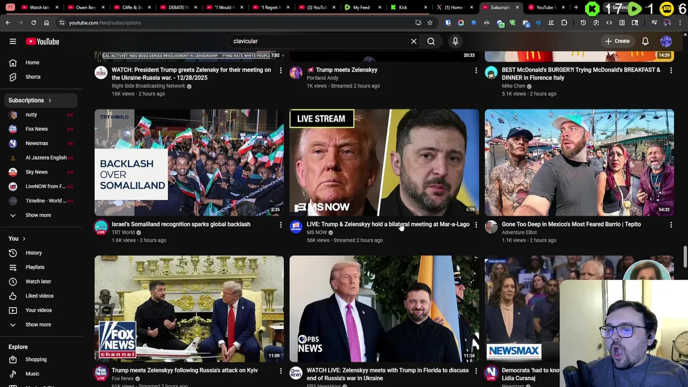Open the account avatar menu
The image size is (688, 387).
[x=666, y=41]
